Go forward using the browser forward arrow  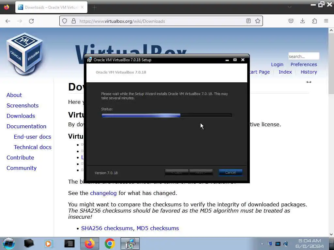click(x=20, y=21)
